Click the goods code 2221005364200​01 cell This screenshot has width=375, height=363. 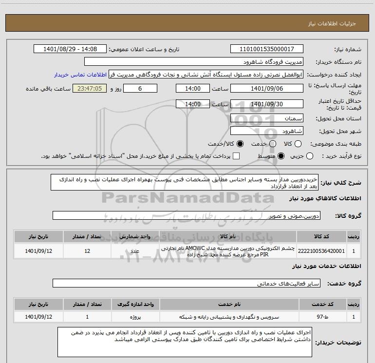point(321,251)
